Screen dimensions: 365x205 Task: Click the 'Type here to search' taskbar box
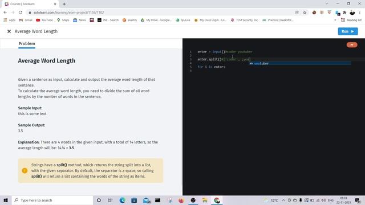[52, 200]
